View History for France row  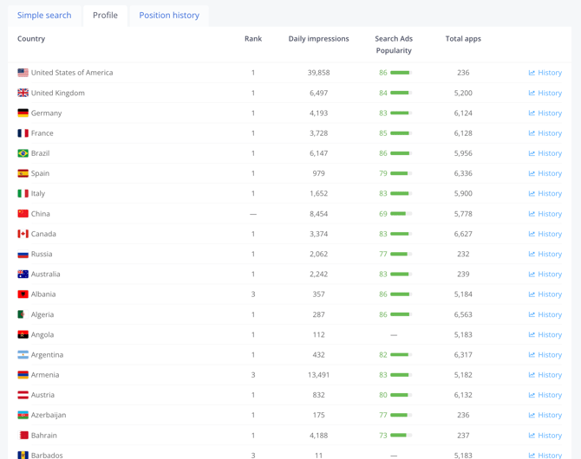coord(545,133)
